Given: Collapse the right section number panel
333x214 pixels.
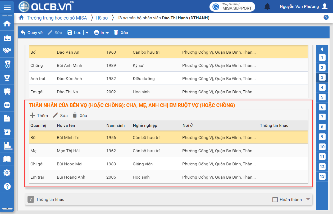Looking at the screenshot, I should (322, 49).
